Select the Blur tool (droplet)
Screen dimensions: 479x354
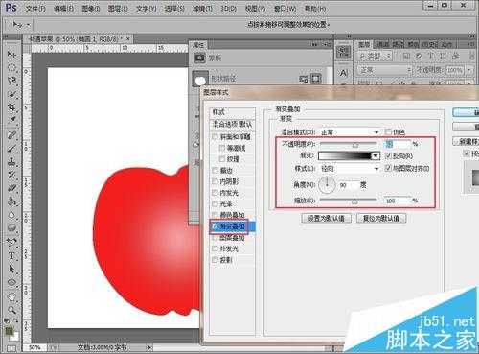pos(11,214)
